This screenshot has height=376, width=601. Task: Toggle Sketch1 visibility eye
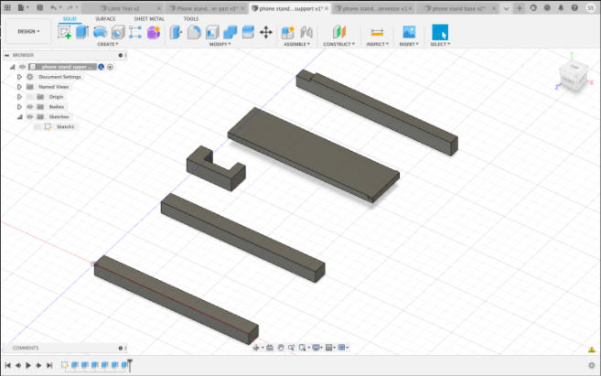(38, 126)
